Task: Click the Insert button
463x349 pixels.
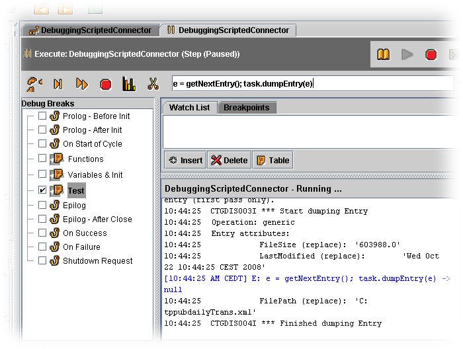Action: 185,160
